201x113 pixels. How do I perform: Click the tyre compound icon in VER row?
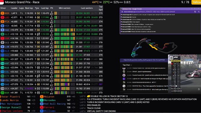[38, 26]
